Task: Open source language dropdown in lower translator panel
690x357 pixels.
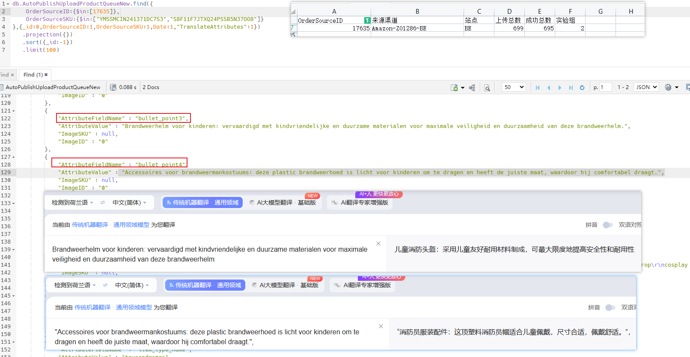Action: click(74, 285)
